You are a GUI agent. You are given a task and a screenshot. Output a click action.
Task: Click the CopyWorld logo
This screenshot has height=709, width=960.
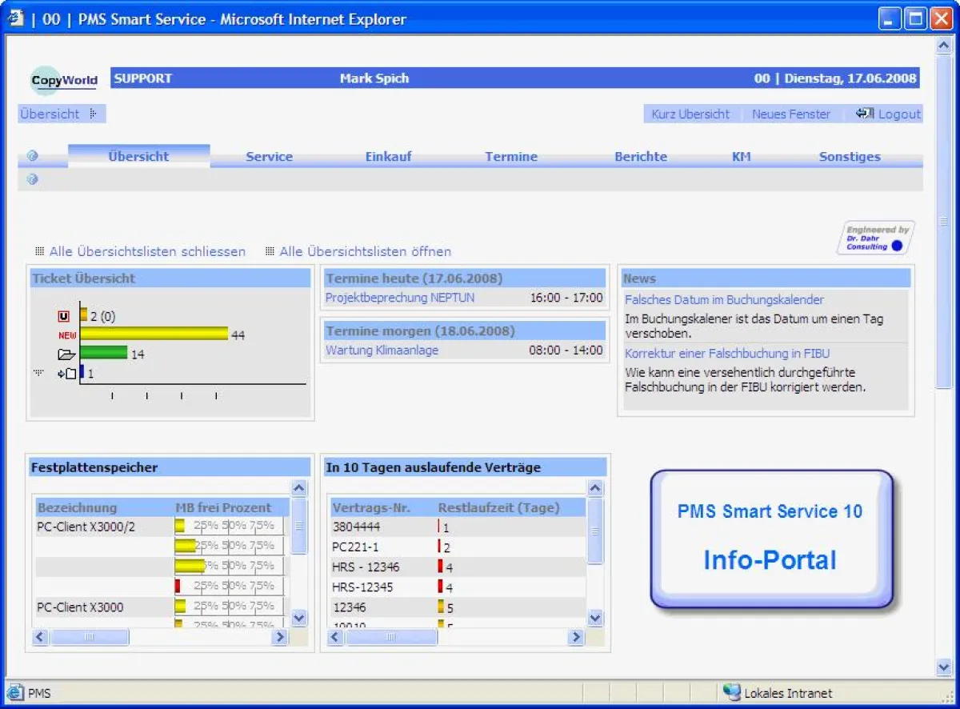point(62,79)
